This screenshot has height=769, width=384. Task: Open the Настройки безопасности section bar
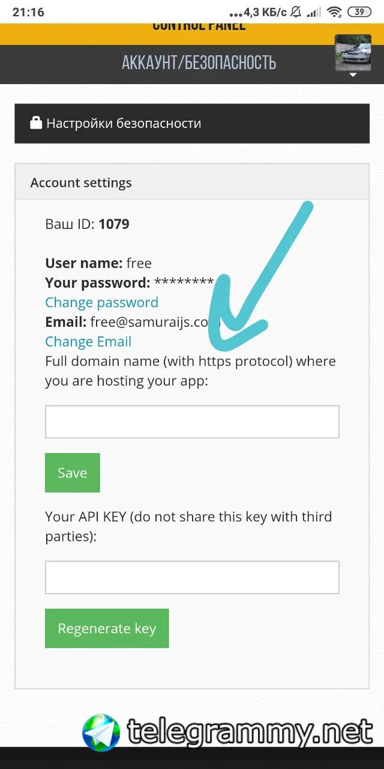click(x=192, y=123)
